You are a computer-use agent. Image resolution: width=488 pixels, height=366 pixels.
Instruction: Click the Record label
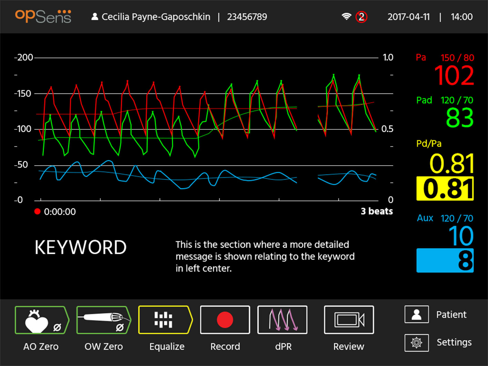click(225, 346)
